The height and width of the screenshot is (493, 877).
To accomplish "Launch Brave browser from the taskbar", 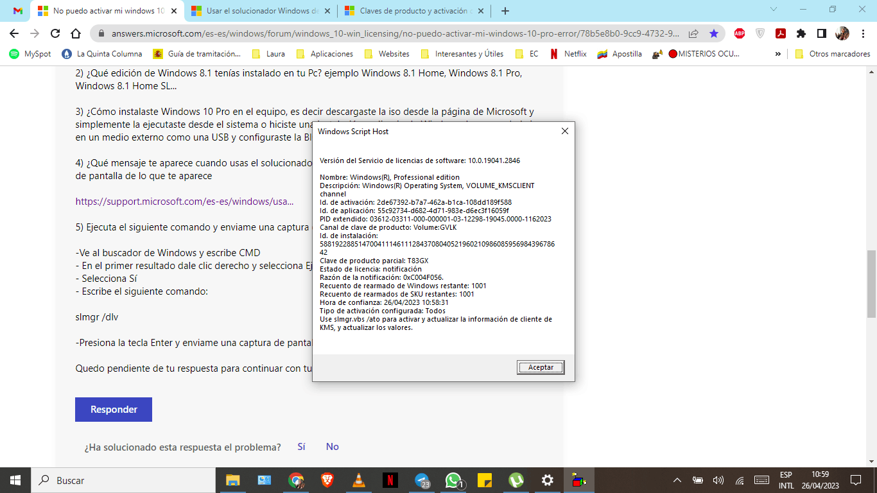I will (329, 480).
